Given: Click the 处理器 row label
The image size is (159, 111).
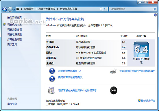Looking at the screenshot, I should (50, 42).
